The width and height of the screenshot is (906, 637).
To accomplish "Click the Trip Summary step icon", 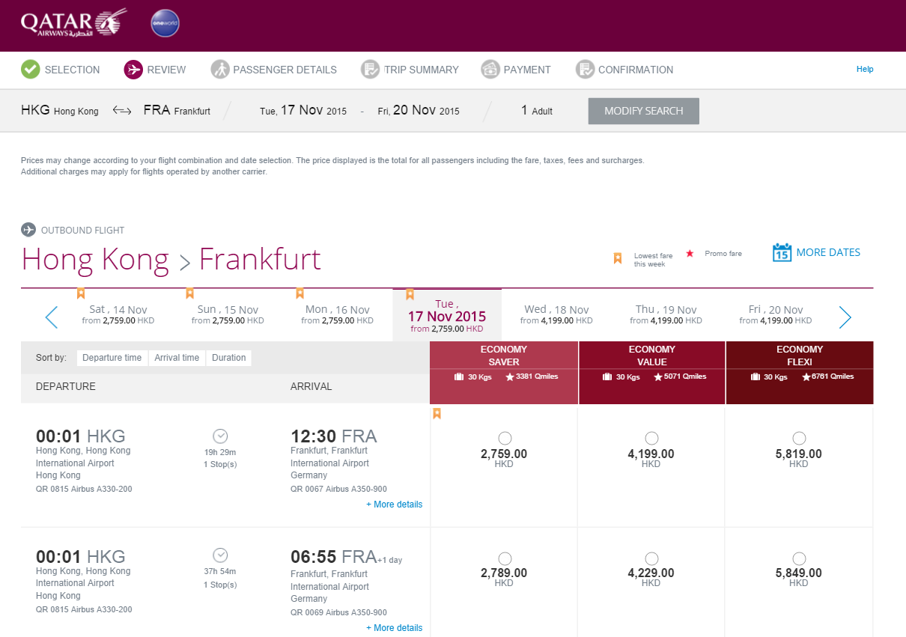I will tap(371, 70).
